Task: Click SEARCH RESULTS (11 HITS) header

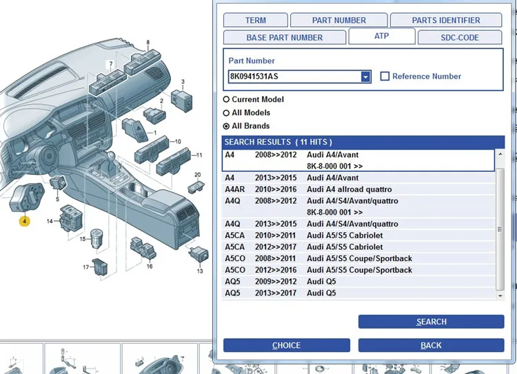Action: pos(363,142)
